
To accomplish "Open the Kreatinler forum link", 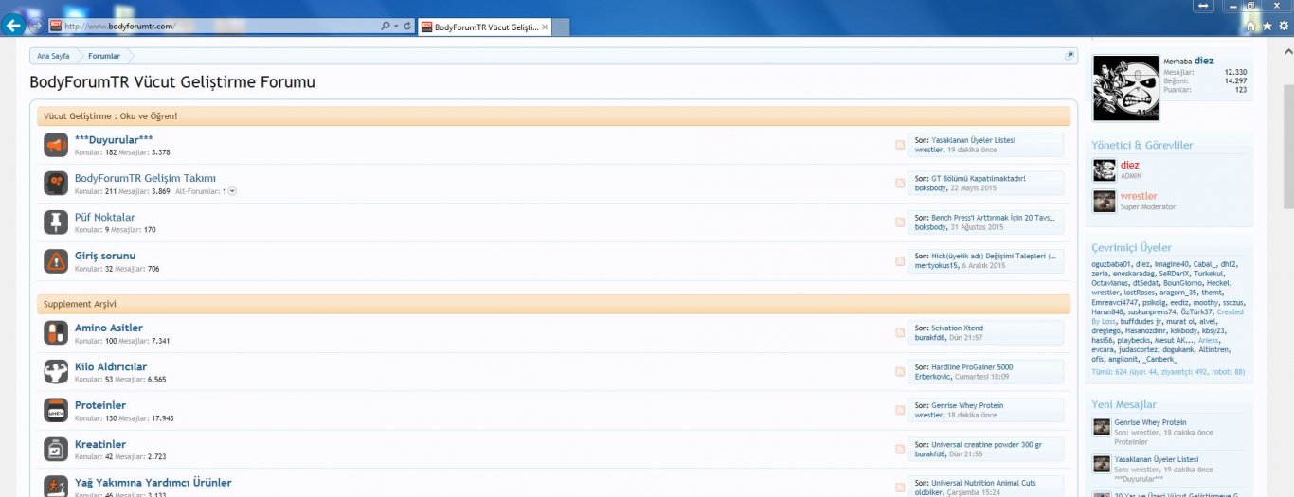I will pos(100,444).
